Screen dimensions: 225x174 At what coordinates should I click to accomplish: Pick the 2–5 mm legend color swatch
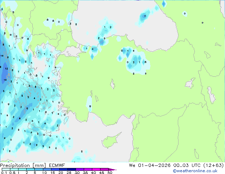coord(31,169)
